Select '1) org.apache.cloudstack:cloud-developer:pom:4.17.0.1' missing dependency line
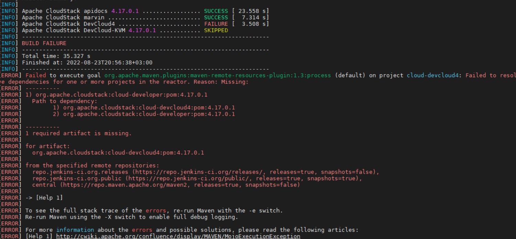The width and height of the screenshot is (516, 239). (x=117, y=95)
